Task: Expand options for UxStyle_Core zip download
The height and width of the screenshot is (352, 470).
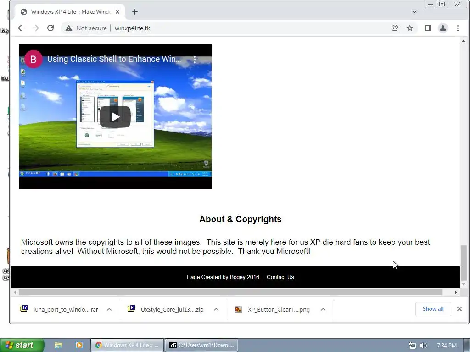Action: click(x=216, y=309)
